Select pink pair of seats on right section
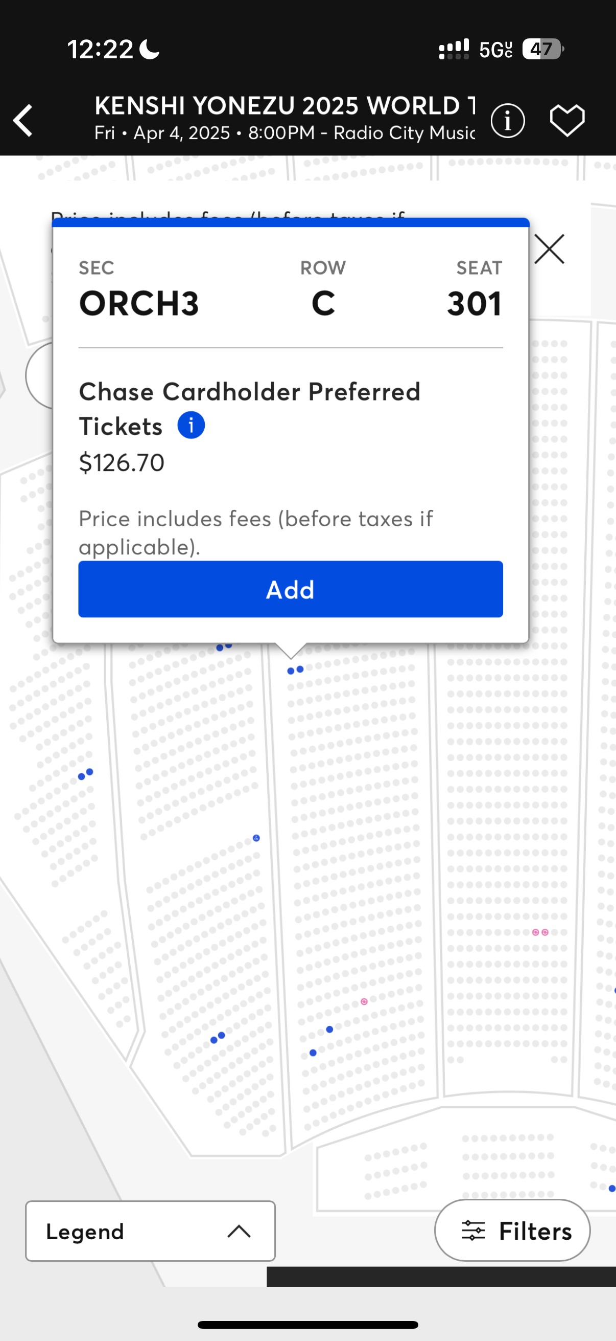 540,932
